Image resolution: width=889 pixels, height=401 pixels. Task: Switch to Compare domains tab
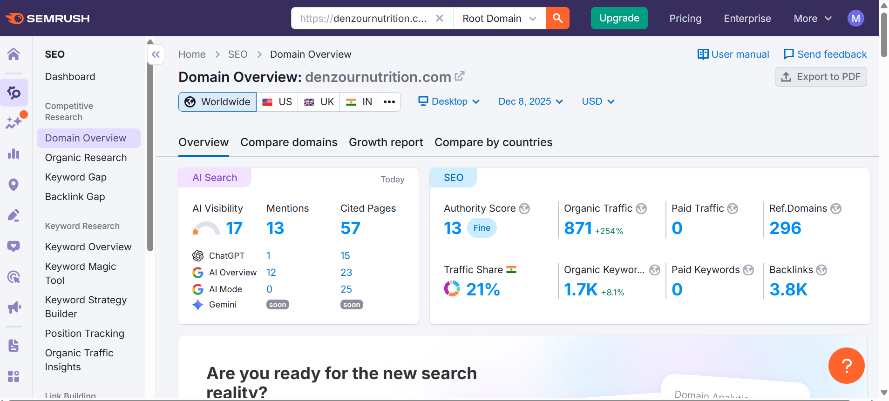[289, 142]
